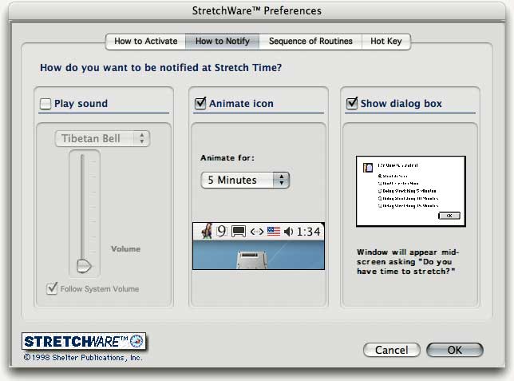Confirm preferences with OK button

click(x=455, y=350)
